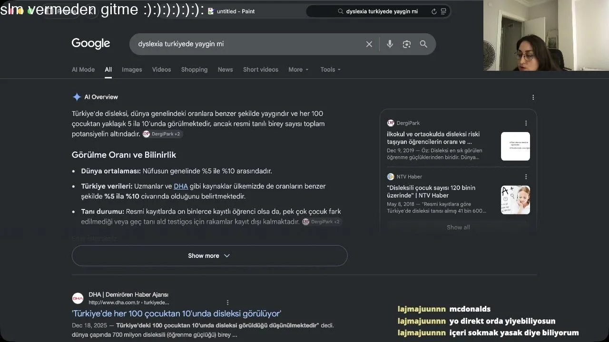Open options for the DergiPark source card
This screenshot has width=609, height=342.
coord(526,123)
